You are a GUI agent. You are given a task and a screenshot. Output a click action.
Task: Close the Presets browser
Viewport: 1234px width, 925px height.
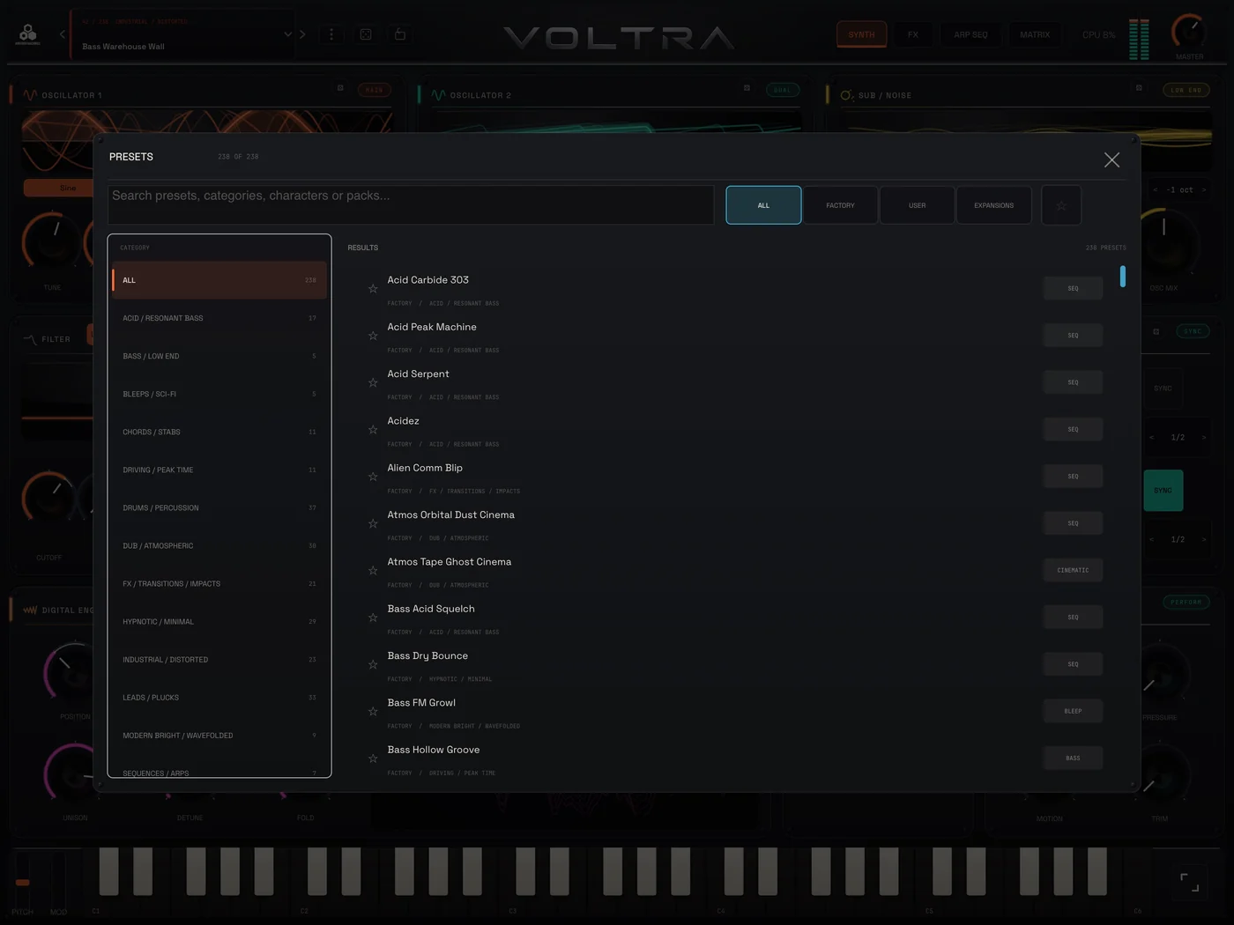[x=1111, y=159]
